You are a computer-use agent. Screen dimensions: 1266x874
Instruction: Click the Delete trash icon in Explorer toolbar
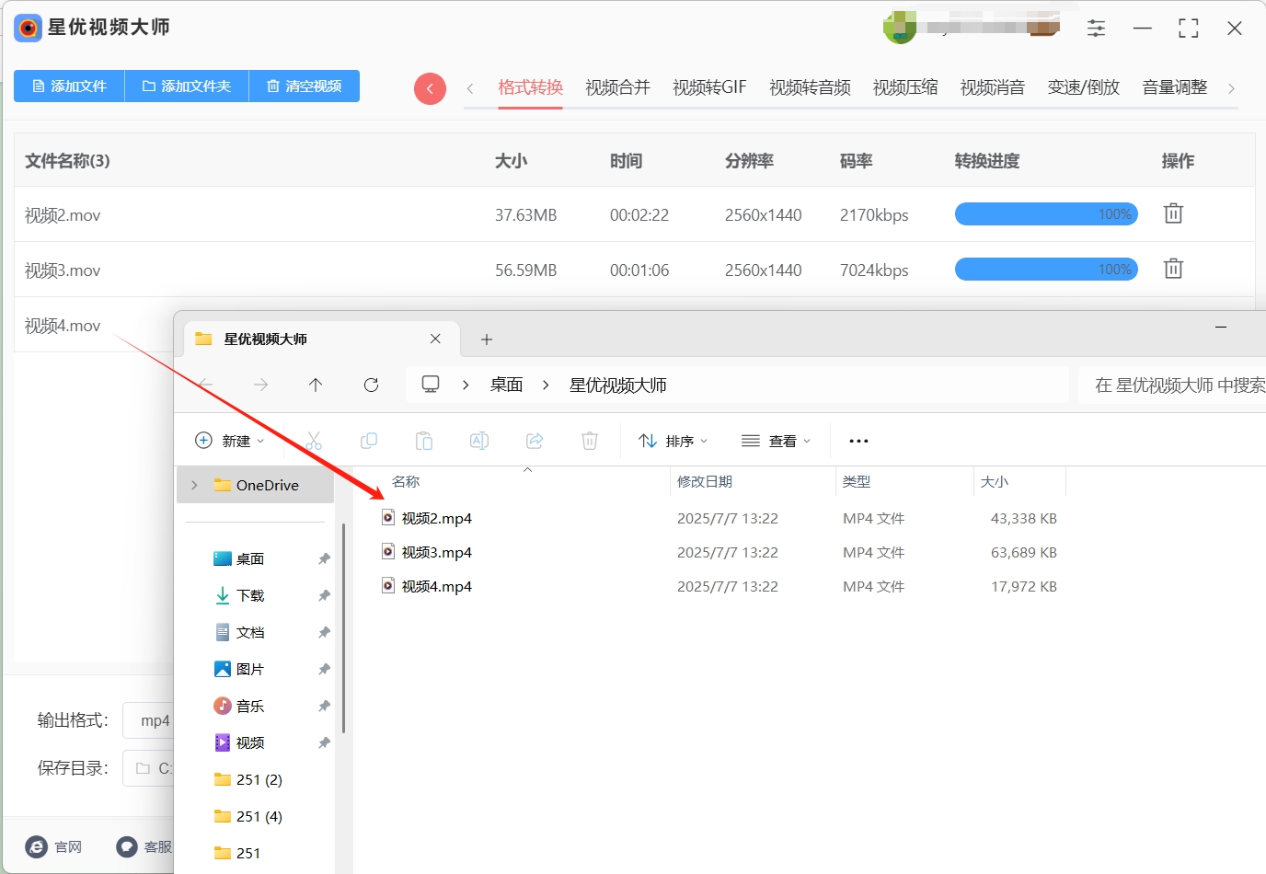(x=590, y=441)
